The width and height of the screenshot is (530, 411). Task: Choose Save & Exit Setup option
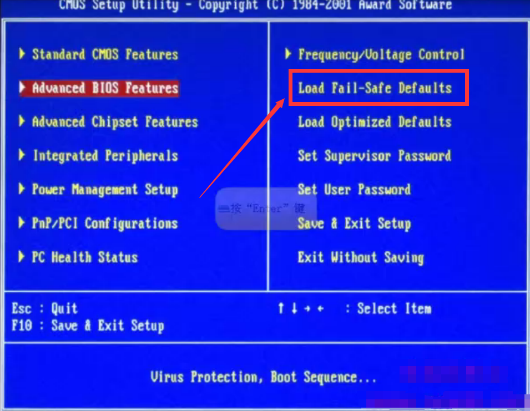coord(354,223)
